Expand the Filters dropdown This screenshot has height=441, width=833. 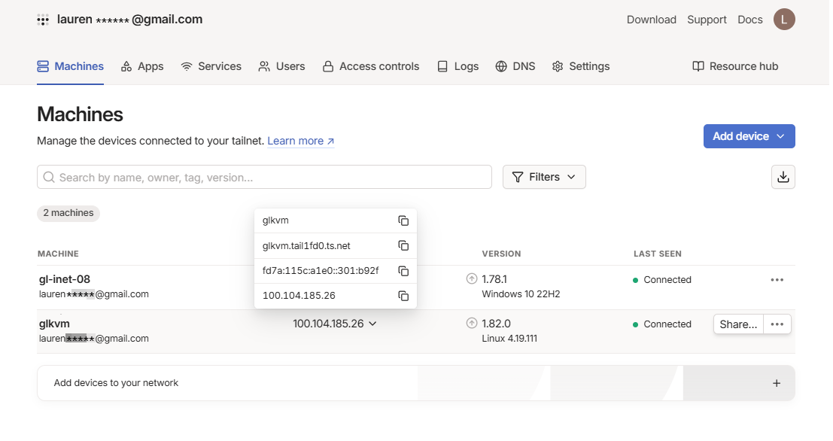[x=544, y=177]
